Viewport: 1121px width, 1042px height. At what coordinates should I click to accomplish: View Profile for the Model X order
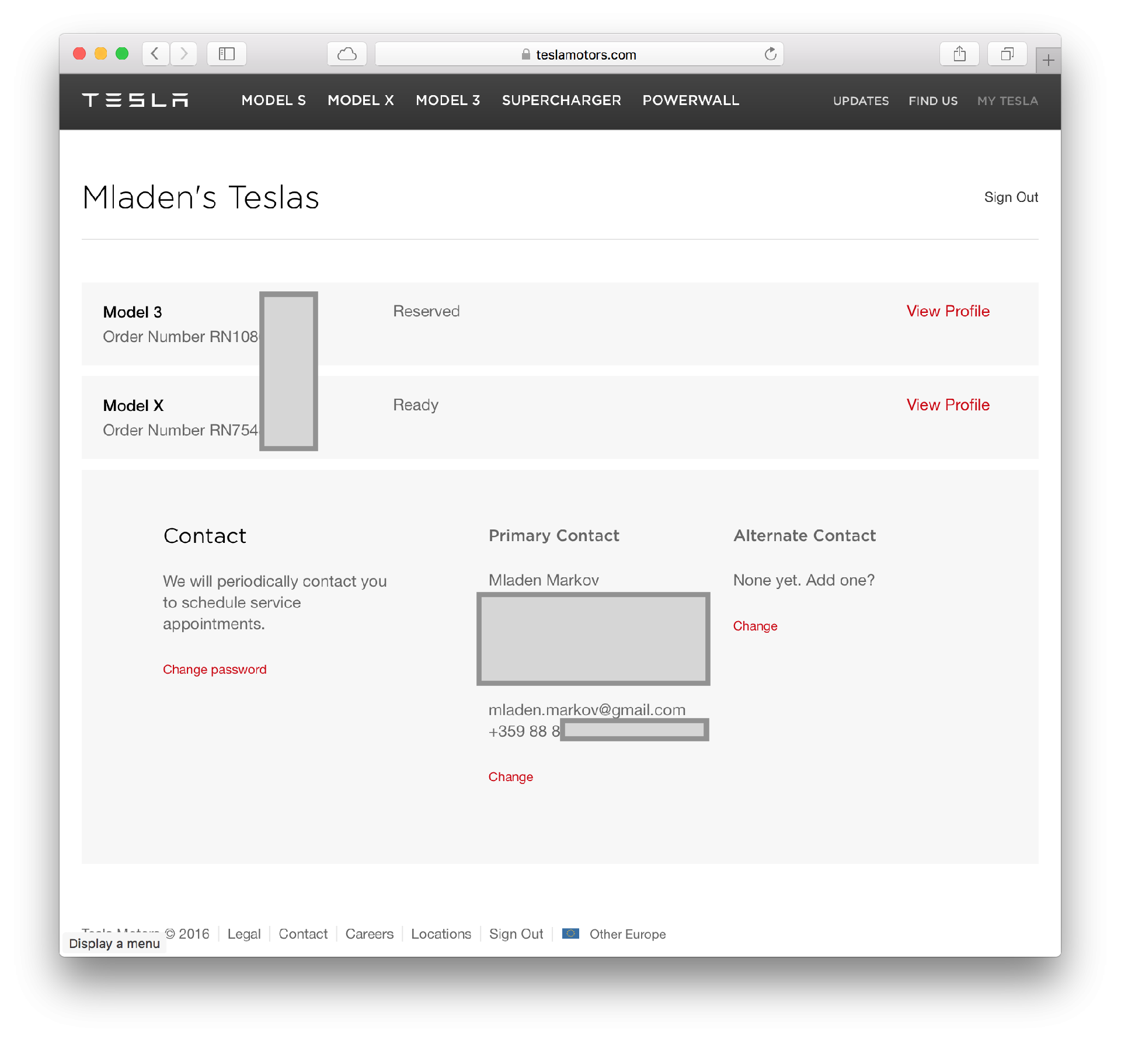948,405
